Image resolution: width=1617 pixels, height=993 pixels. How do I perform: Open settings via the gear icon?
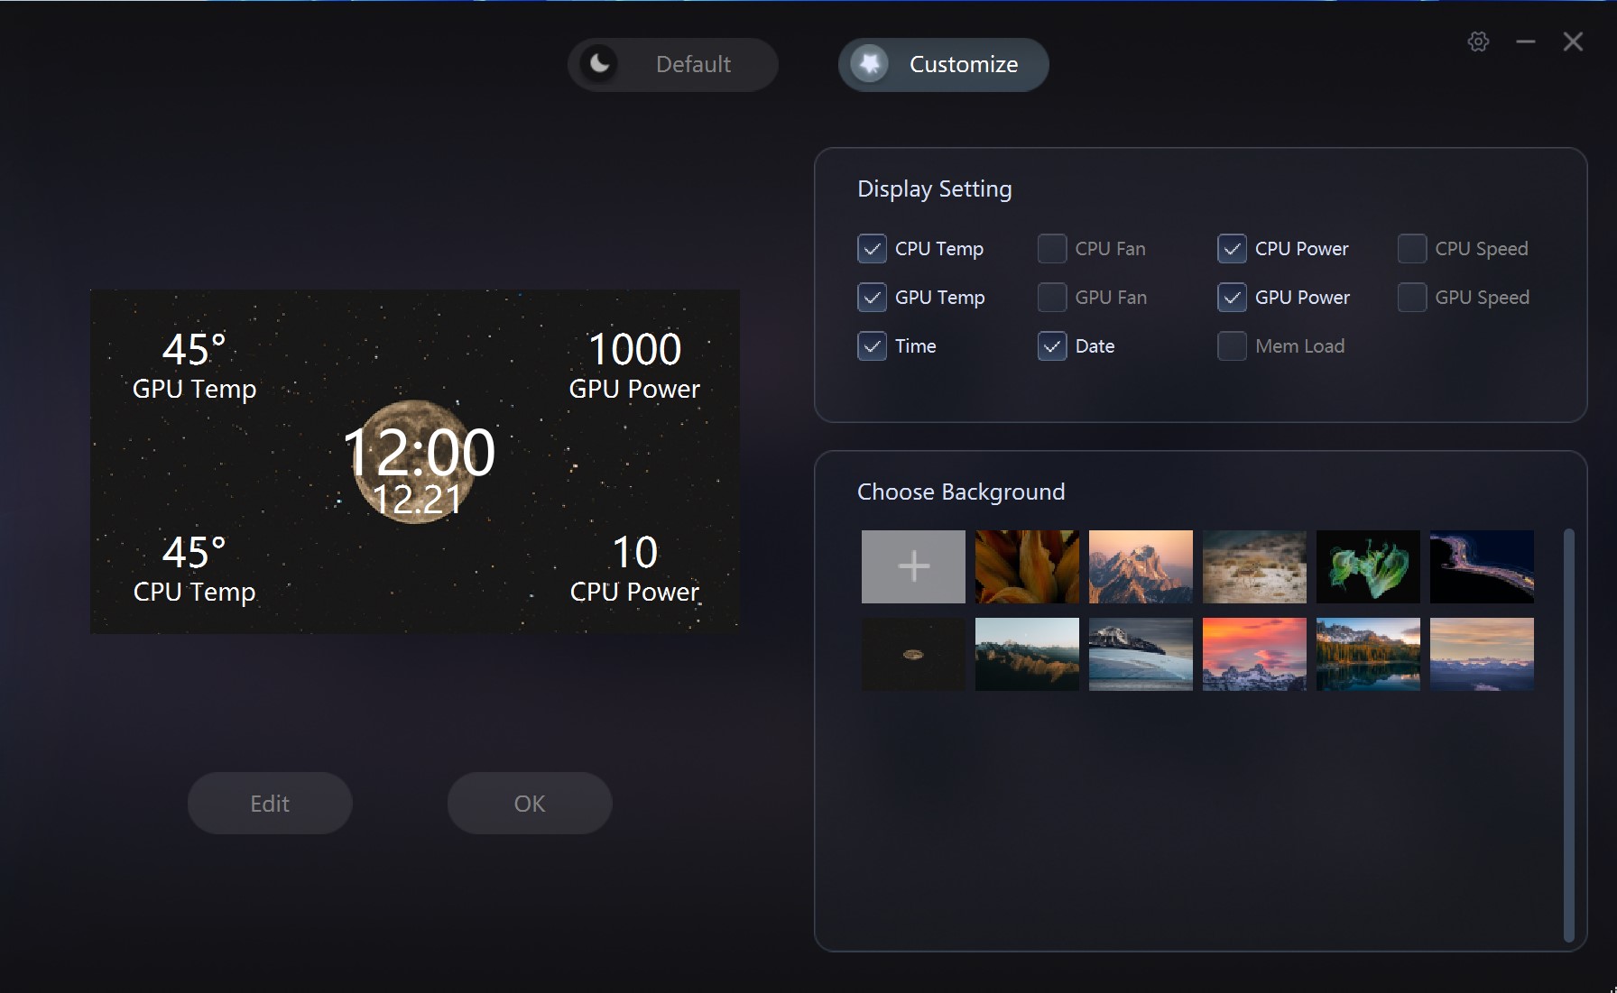click(x=1478, y=41)
